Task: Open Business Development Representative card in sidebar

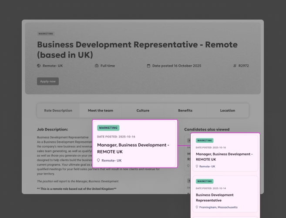Action: coord(225,194)
